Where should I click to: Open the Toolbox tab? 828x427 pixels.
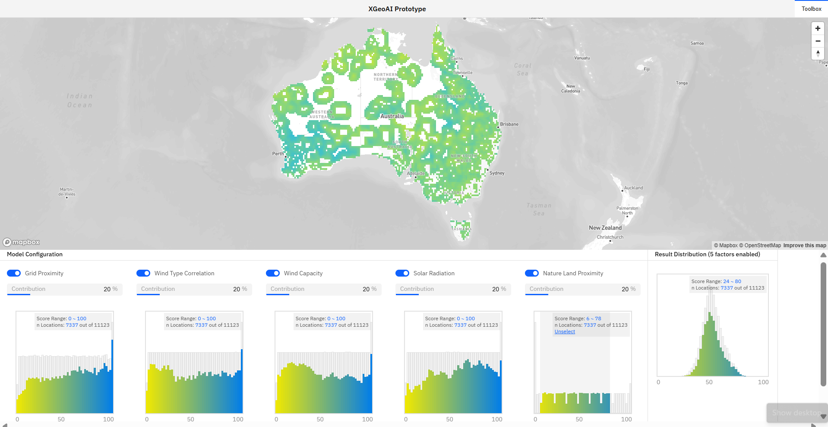pyautogui.click(x=811, y=9)
